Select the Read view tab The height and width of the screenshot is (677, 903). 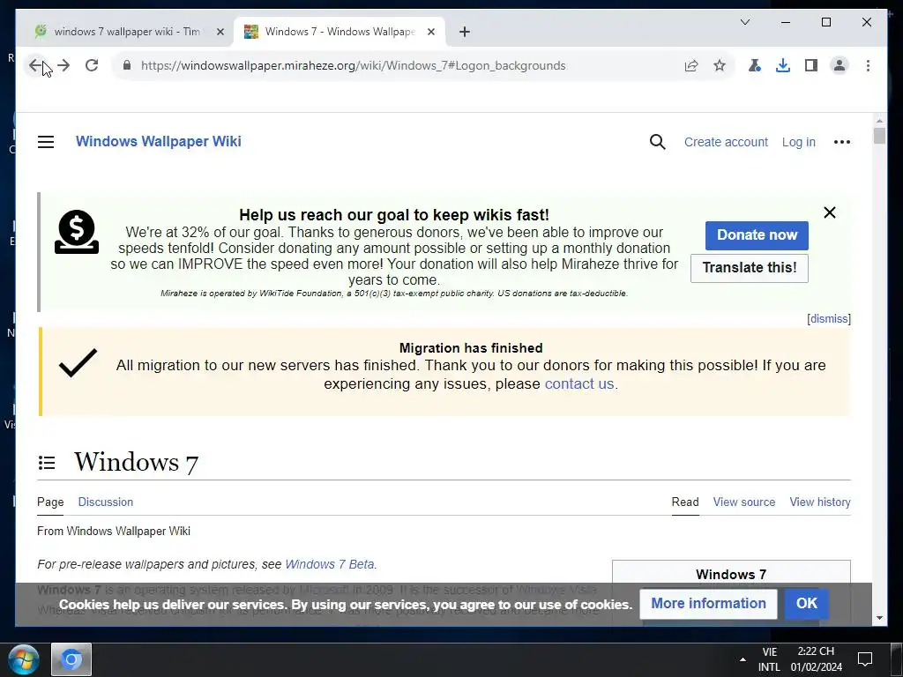coord(684,502)
